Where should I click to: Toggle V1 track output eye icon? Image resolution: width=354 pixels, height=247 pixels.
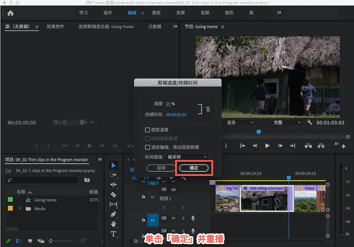tap(174, 189)
